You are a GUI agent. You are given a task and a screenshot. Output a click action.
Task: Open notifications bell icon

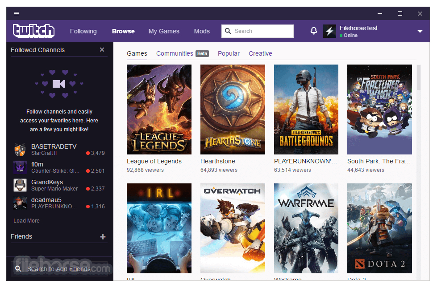point(313,31)
